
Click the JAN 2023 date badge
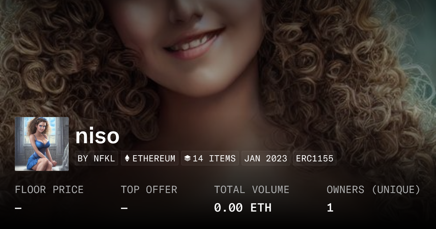(266, 158)
